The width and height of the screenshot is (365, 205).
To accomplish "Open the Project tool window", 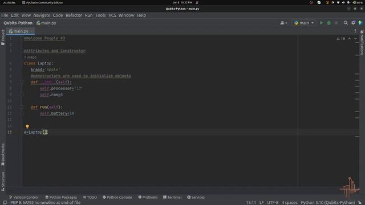I will [x=3, y=37].
